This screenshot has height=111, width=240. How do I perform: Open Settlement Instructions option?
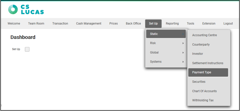tap(208, 63)
